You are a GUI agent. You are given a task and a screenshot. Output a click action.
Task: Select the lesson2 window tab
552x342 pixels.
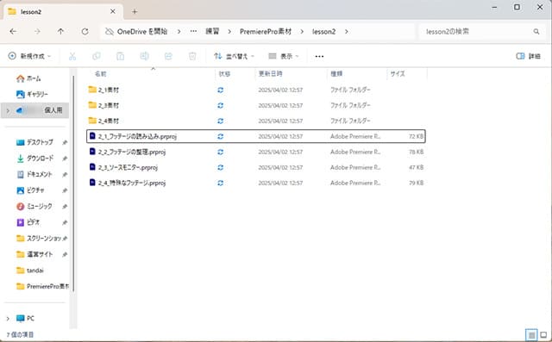click(x=63, y=11)
